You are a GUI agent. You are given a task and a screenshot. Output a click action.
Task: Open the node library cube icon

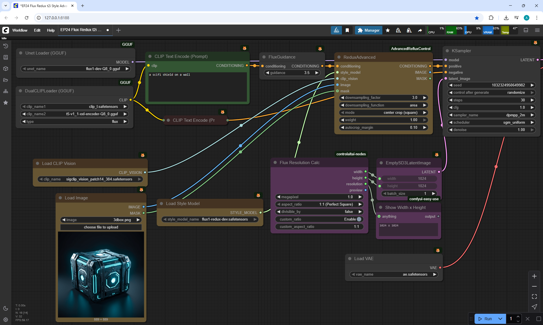[x=5, y=69]
